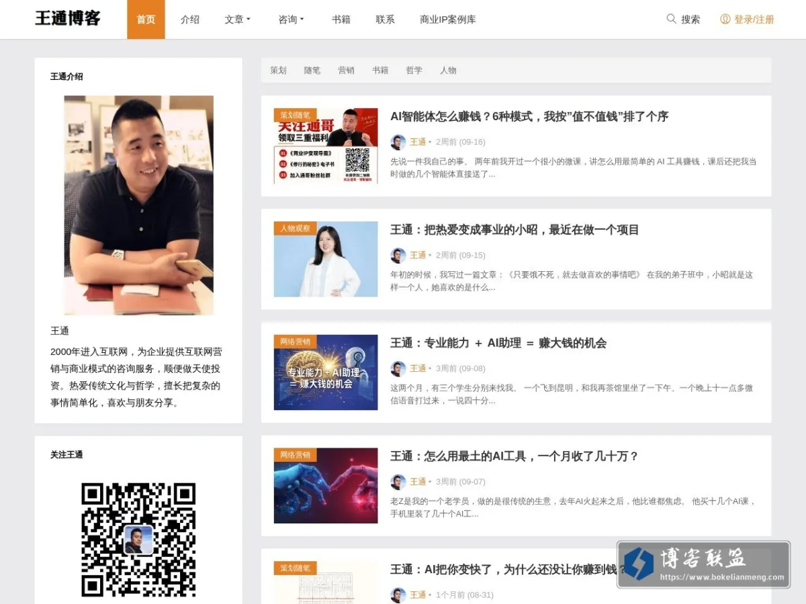The height and width of the screenshot is (604, 806).
Task: Expand the 文章 dropdown menu
Action: [238, 19]
